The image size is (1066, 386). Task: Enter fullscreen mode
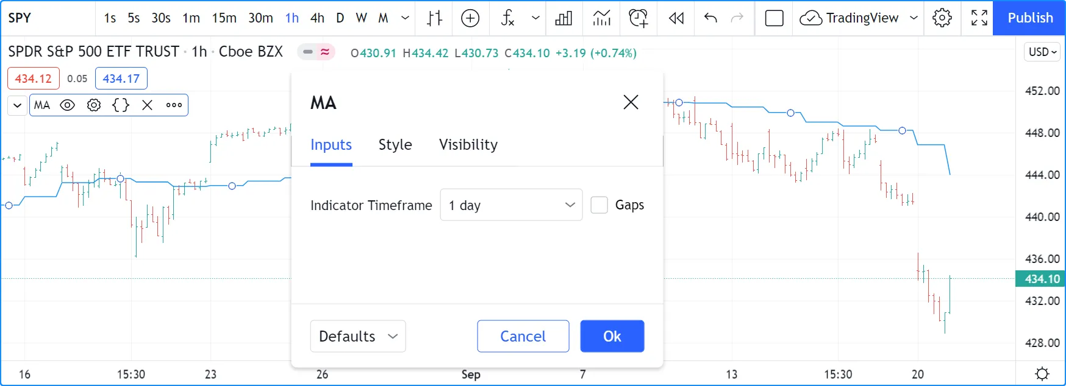click(979, 18)
